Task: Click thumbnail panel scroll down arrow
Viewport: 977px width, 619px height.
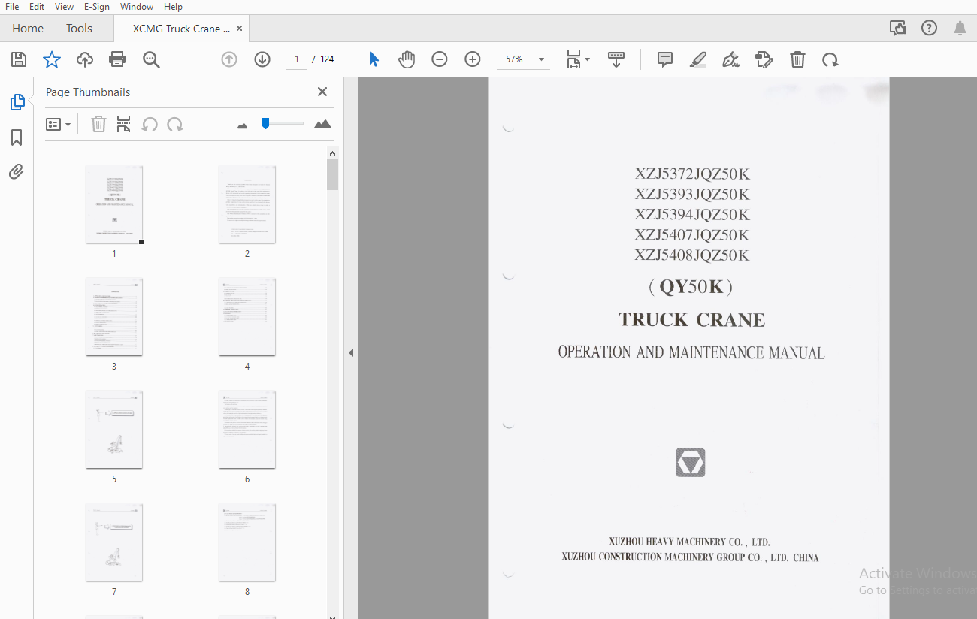Action: point(333,615)
